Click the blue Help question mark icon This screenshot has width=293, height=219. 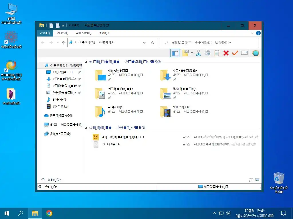pyautogui.click(x=258, y=33)
